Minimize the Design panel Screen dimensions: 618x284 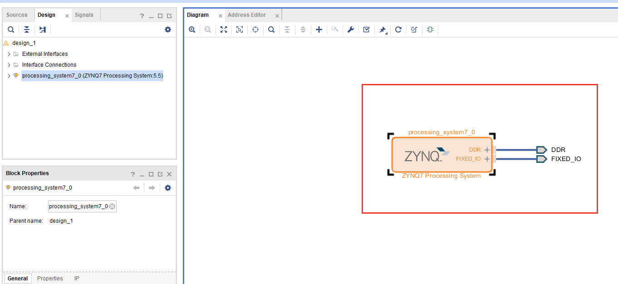[151, 16]
